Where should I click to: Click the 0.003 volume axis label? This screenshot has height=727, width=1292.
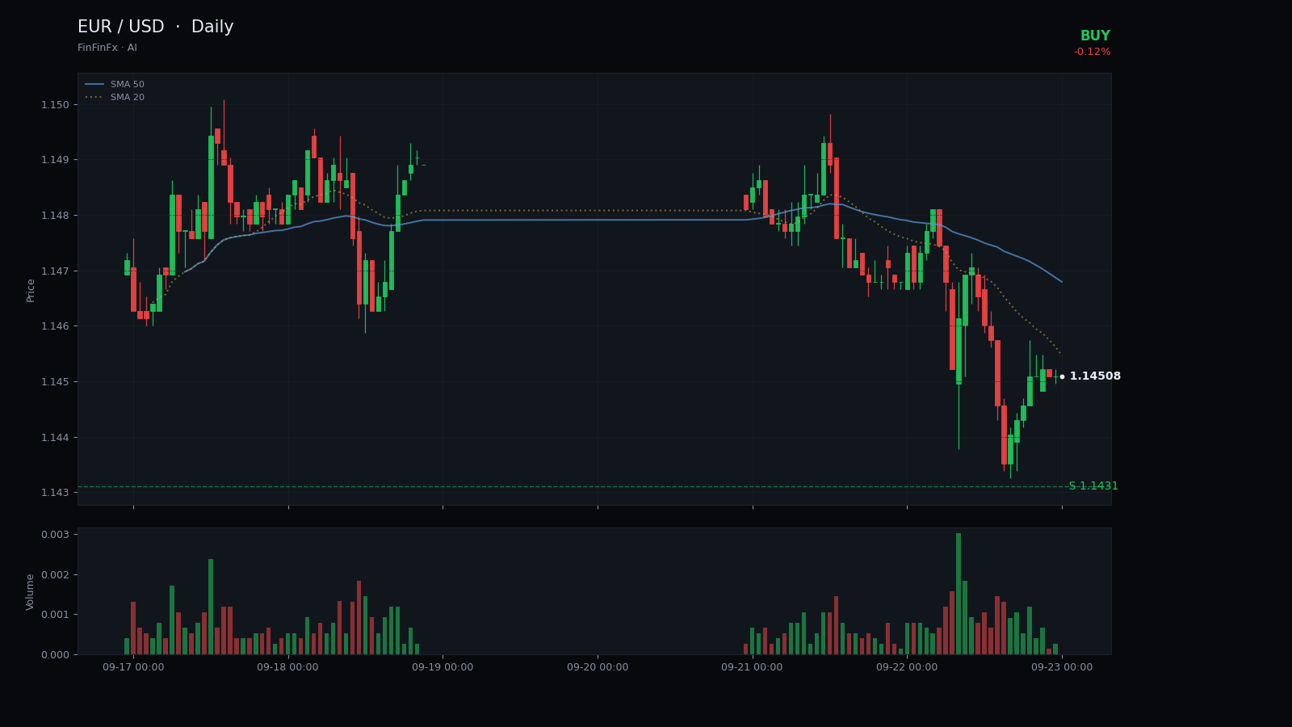[x=55, y=535]
